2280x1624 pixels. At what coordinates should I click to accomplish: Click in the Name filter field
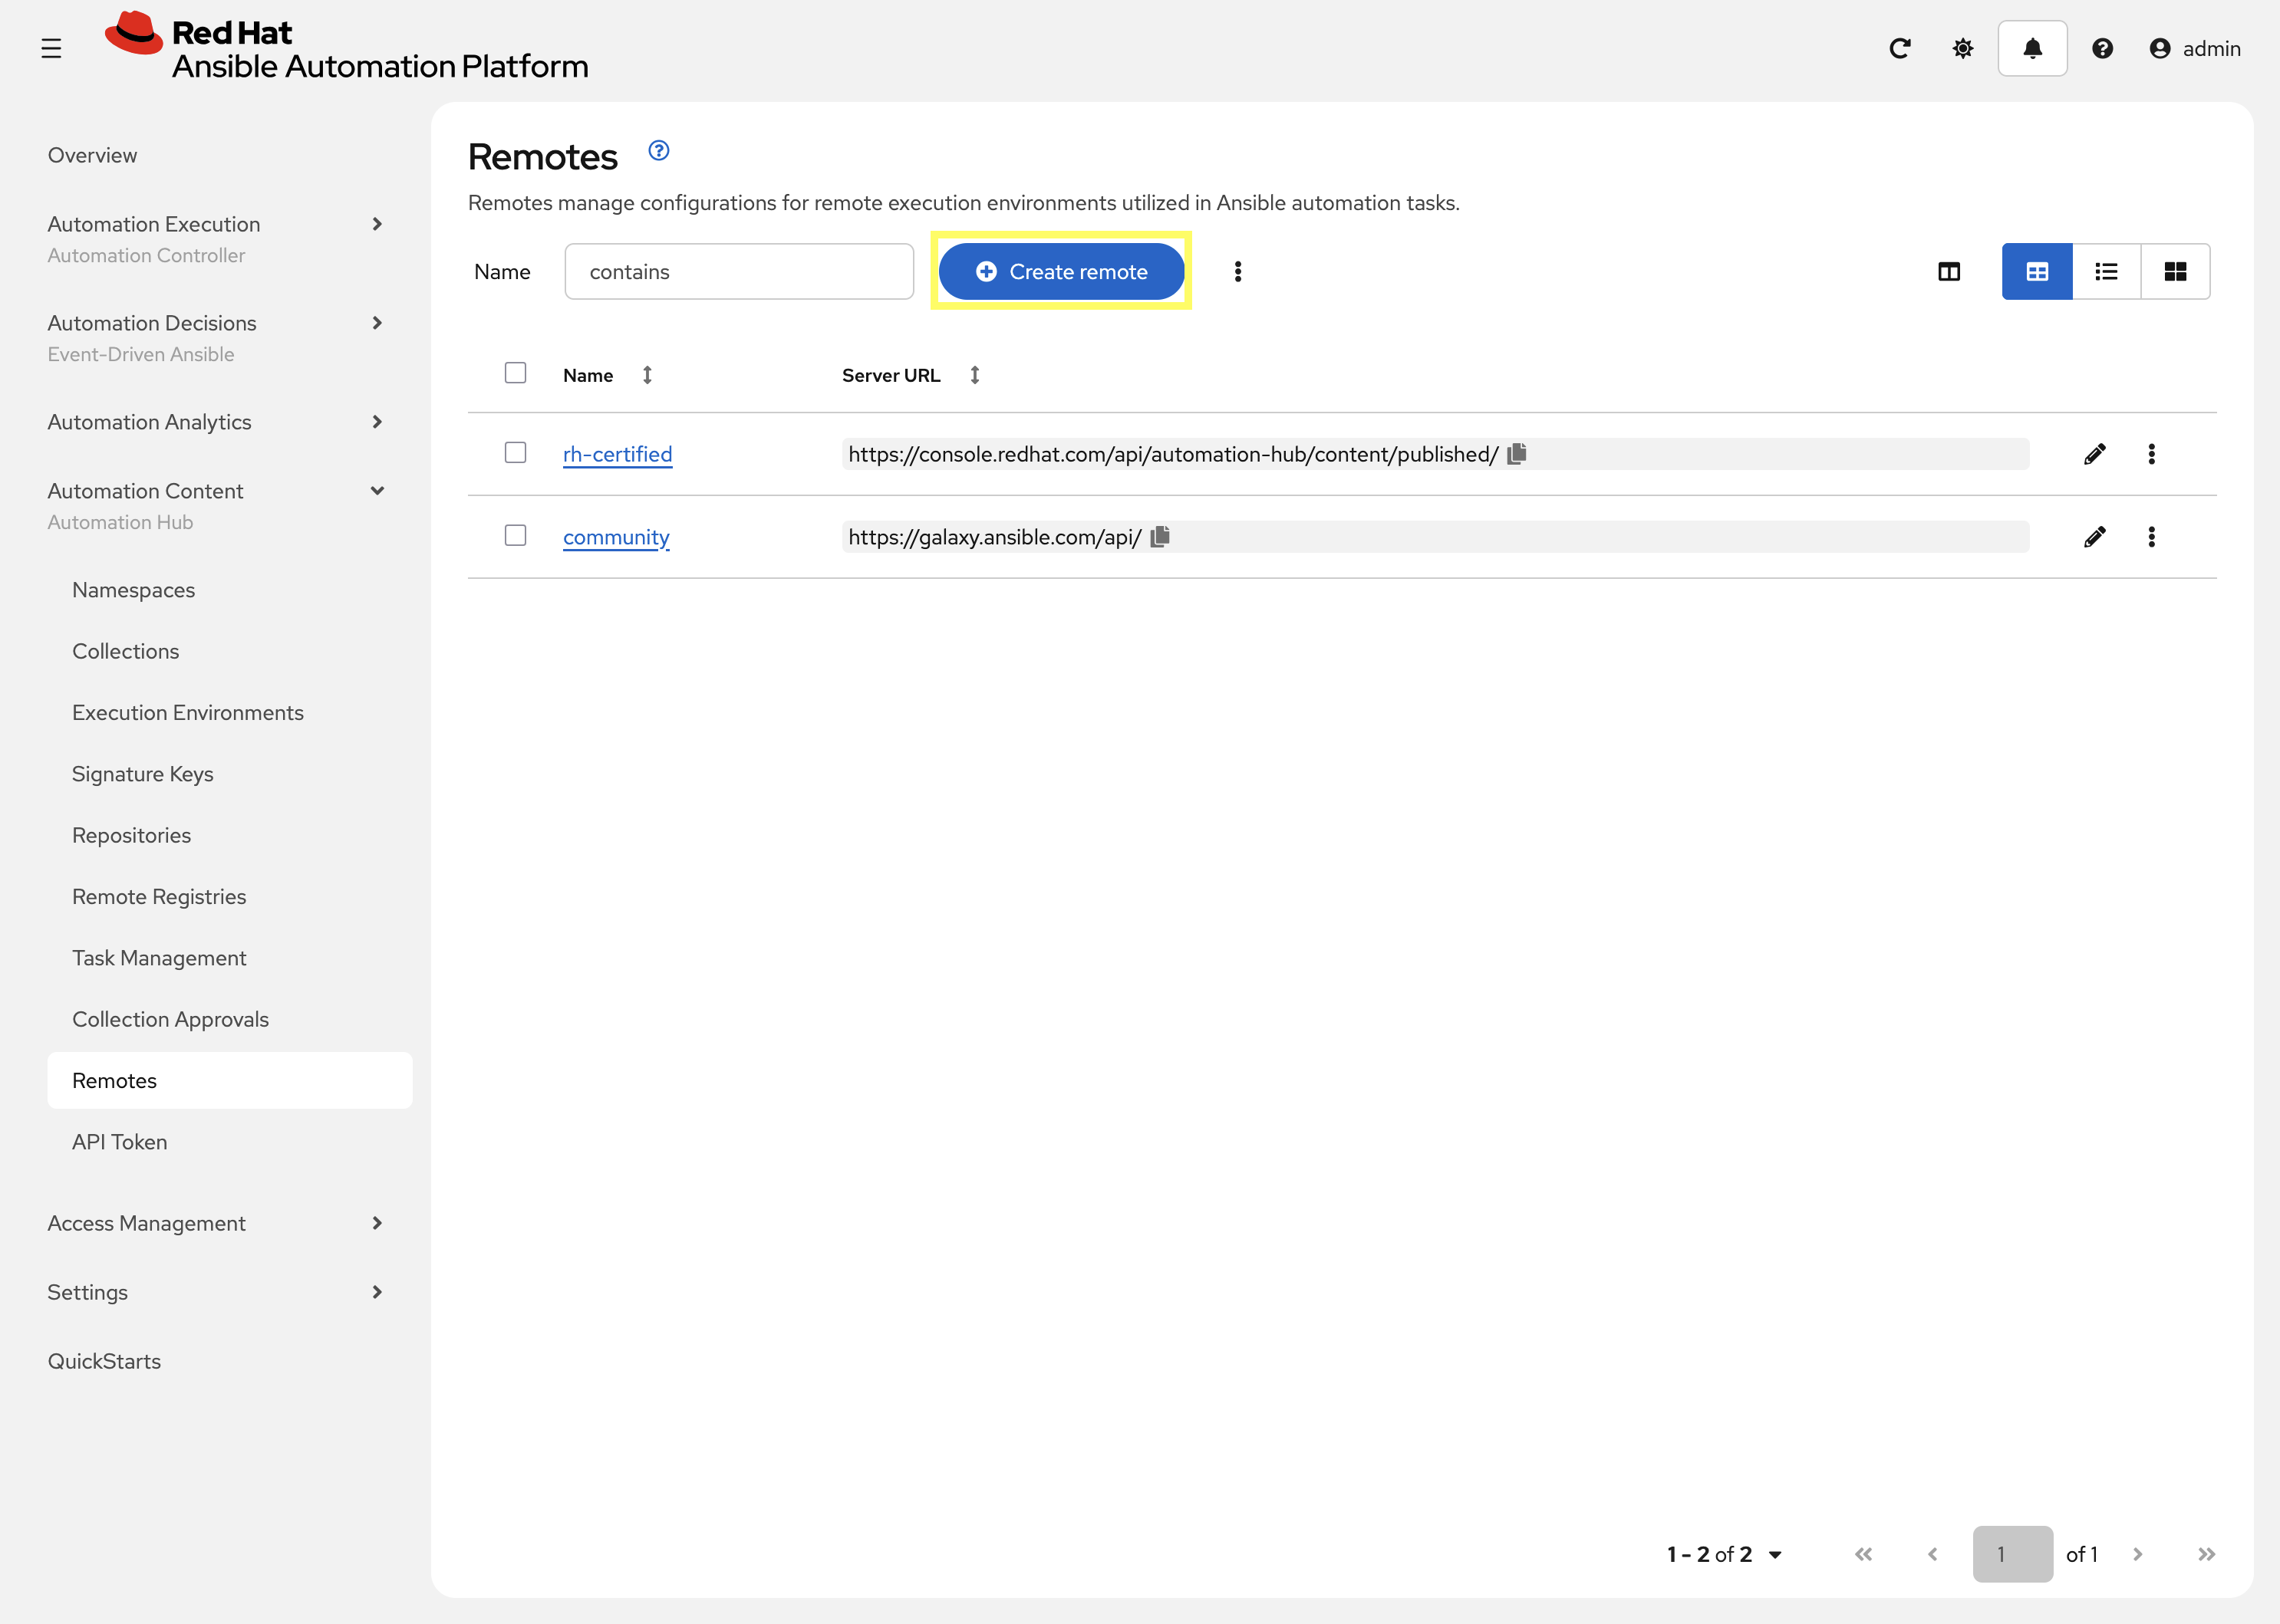(x=738, y=271)
